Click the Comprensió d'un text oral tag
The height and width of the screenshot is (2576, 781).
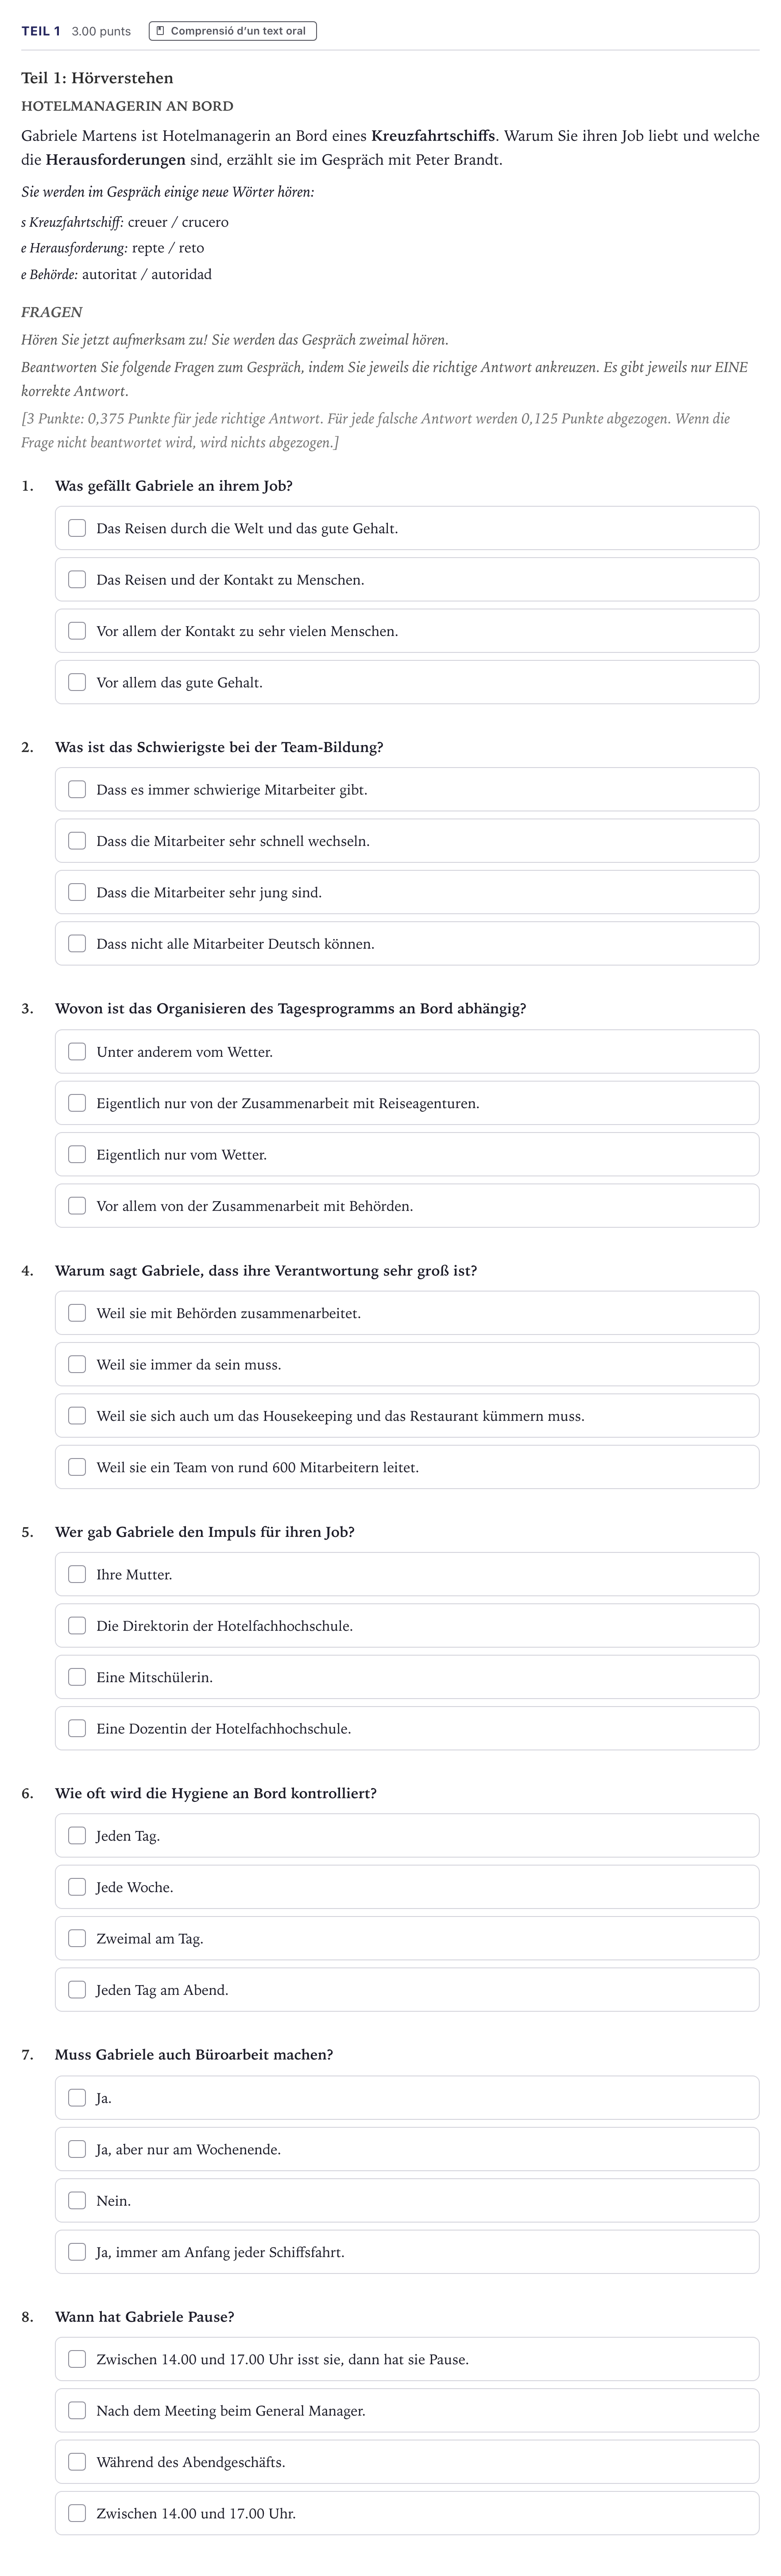click(x=233, y=31)
